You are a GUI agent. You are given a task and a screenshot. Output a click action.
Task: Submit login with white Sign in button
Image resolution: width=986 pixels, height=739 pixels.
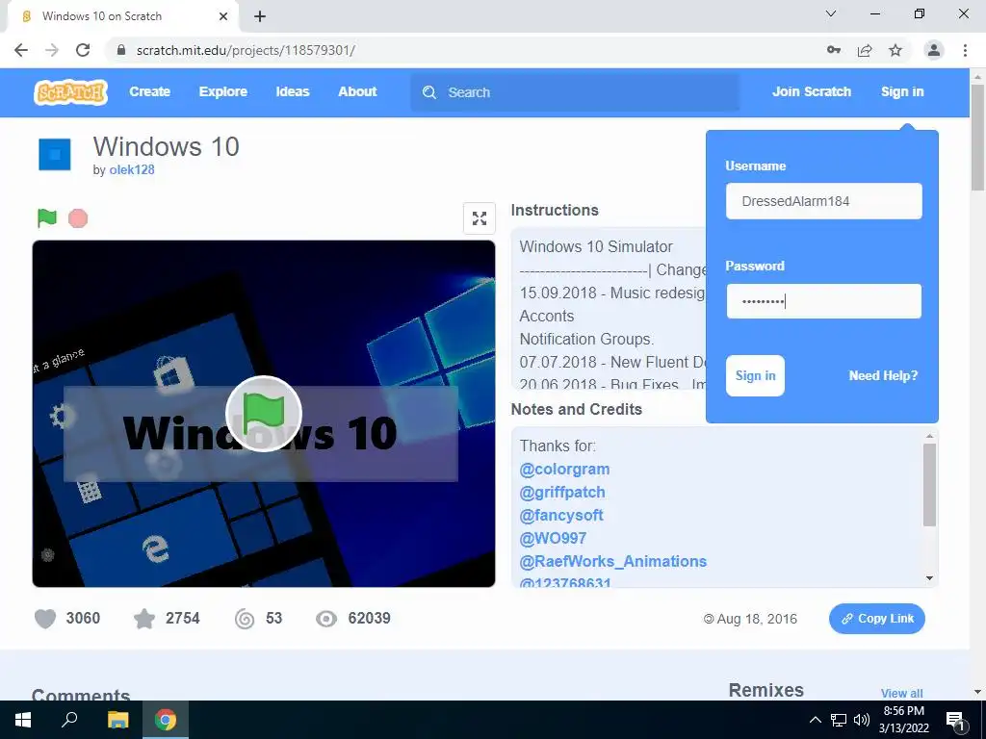point(755,376)
